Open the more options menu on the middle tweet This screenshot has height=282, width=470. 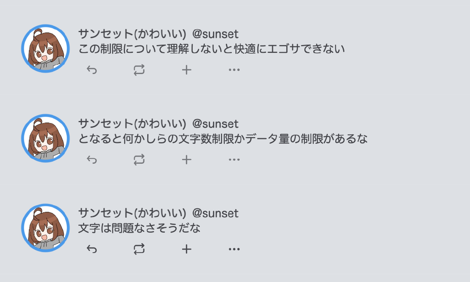tap(233, 159)
